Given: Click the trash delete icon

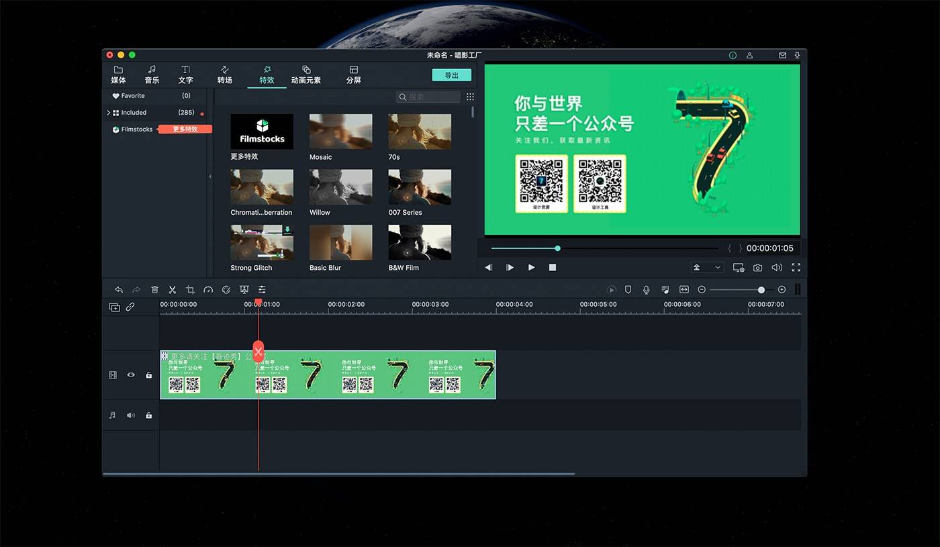Looking at the screenshot, I should (154, 290).
